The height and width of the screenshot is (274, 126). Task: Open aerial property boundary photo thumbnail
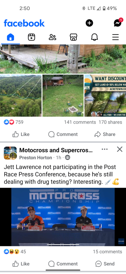21,96
